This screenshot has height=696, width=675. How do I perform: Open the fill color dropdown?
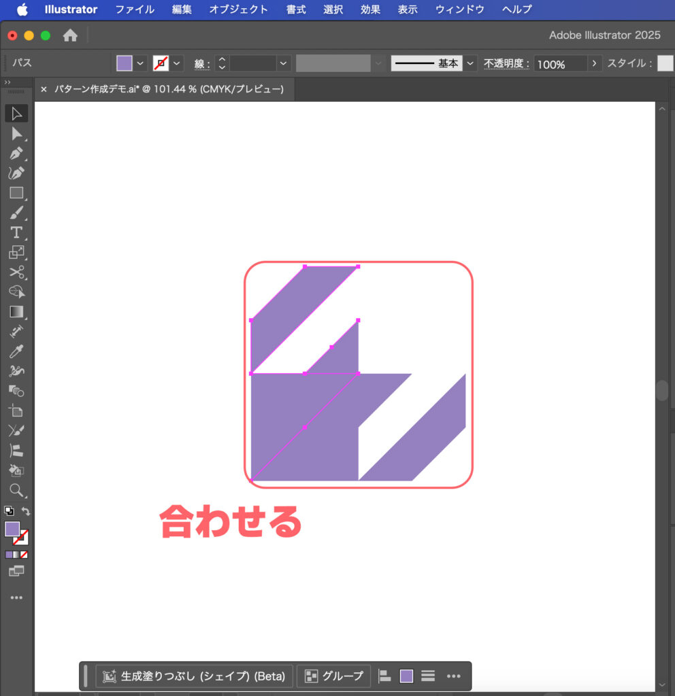(x=141, y=63)
